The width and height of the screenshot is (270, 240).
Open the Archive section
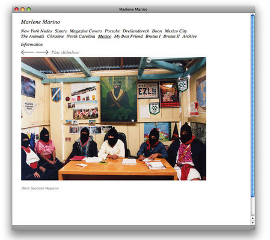pyautogui.click(x=189, y=36)
